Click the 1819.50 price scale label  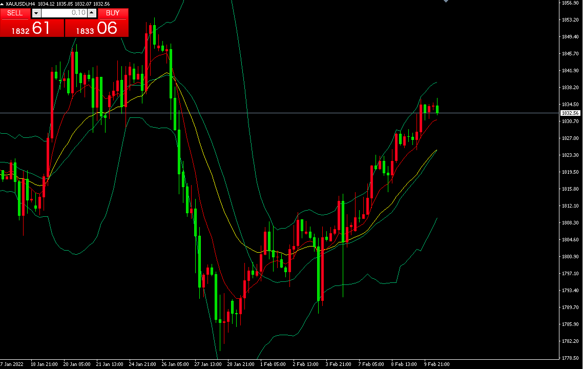click(570, 172)
